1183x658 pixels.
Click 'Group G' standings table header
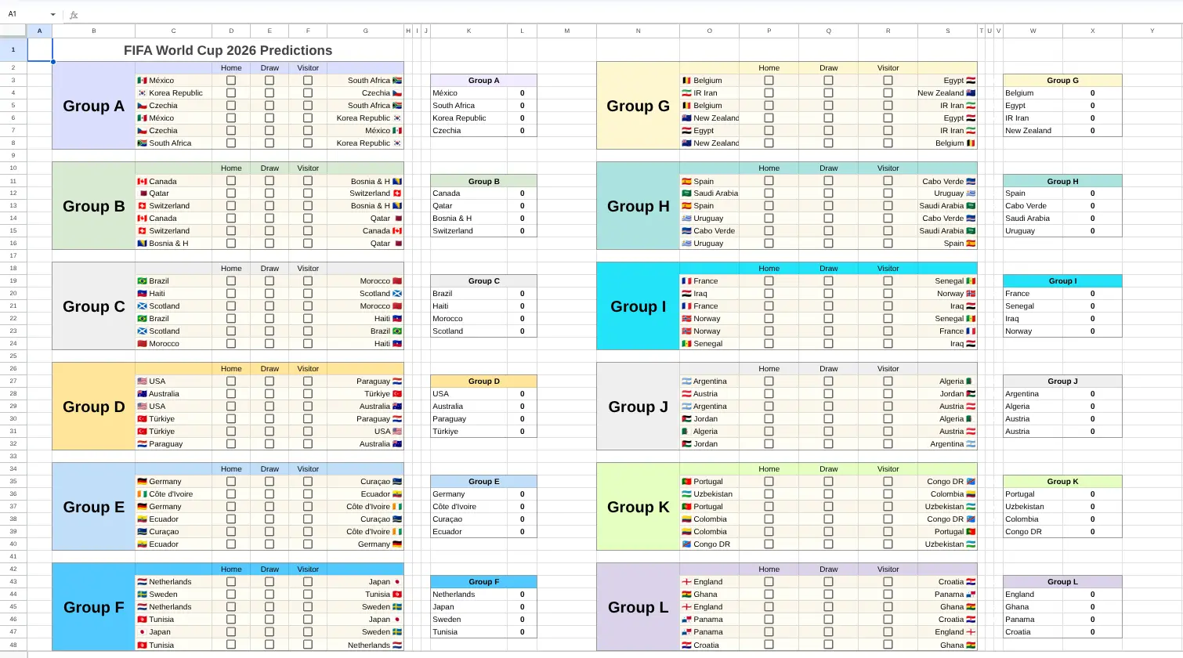click(x=1062, y=81)
